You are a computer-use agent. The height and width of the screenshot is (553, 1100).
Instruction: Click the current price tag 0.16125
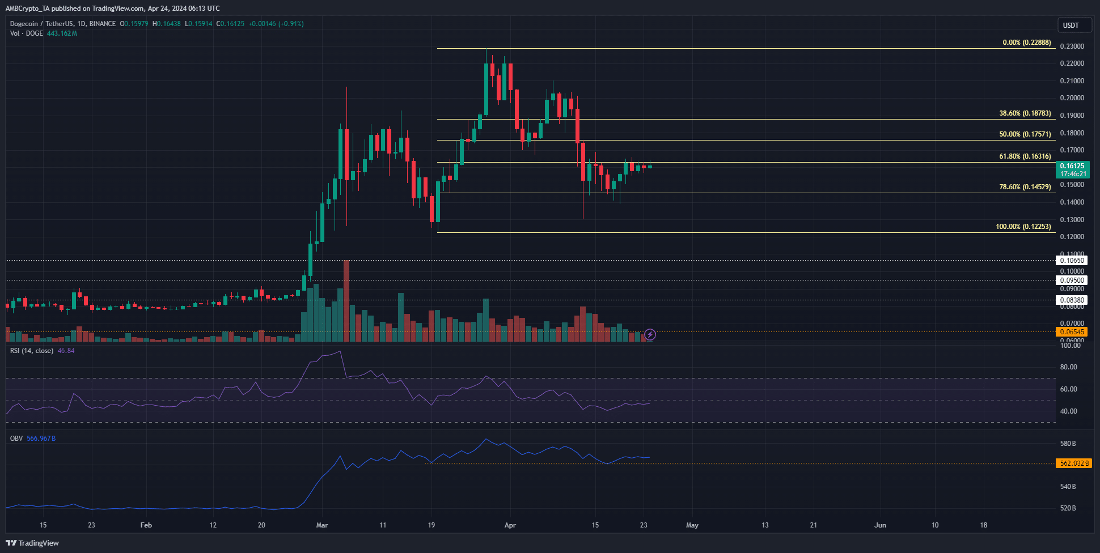(x=1072, y=170)
